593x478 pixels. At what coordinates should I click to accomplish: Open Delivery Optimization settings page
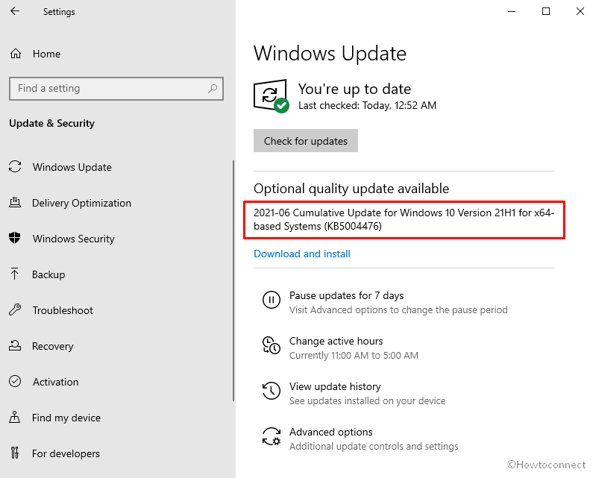click(81, 203)
